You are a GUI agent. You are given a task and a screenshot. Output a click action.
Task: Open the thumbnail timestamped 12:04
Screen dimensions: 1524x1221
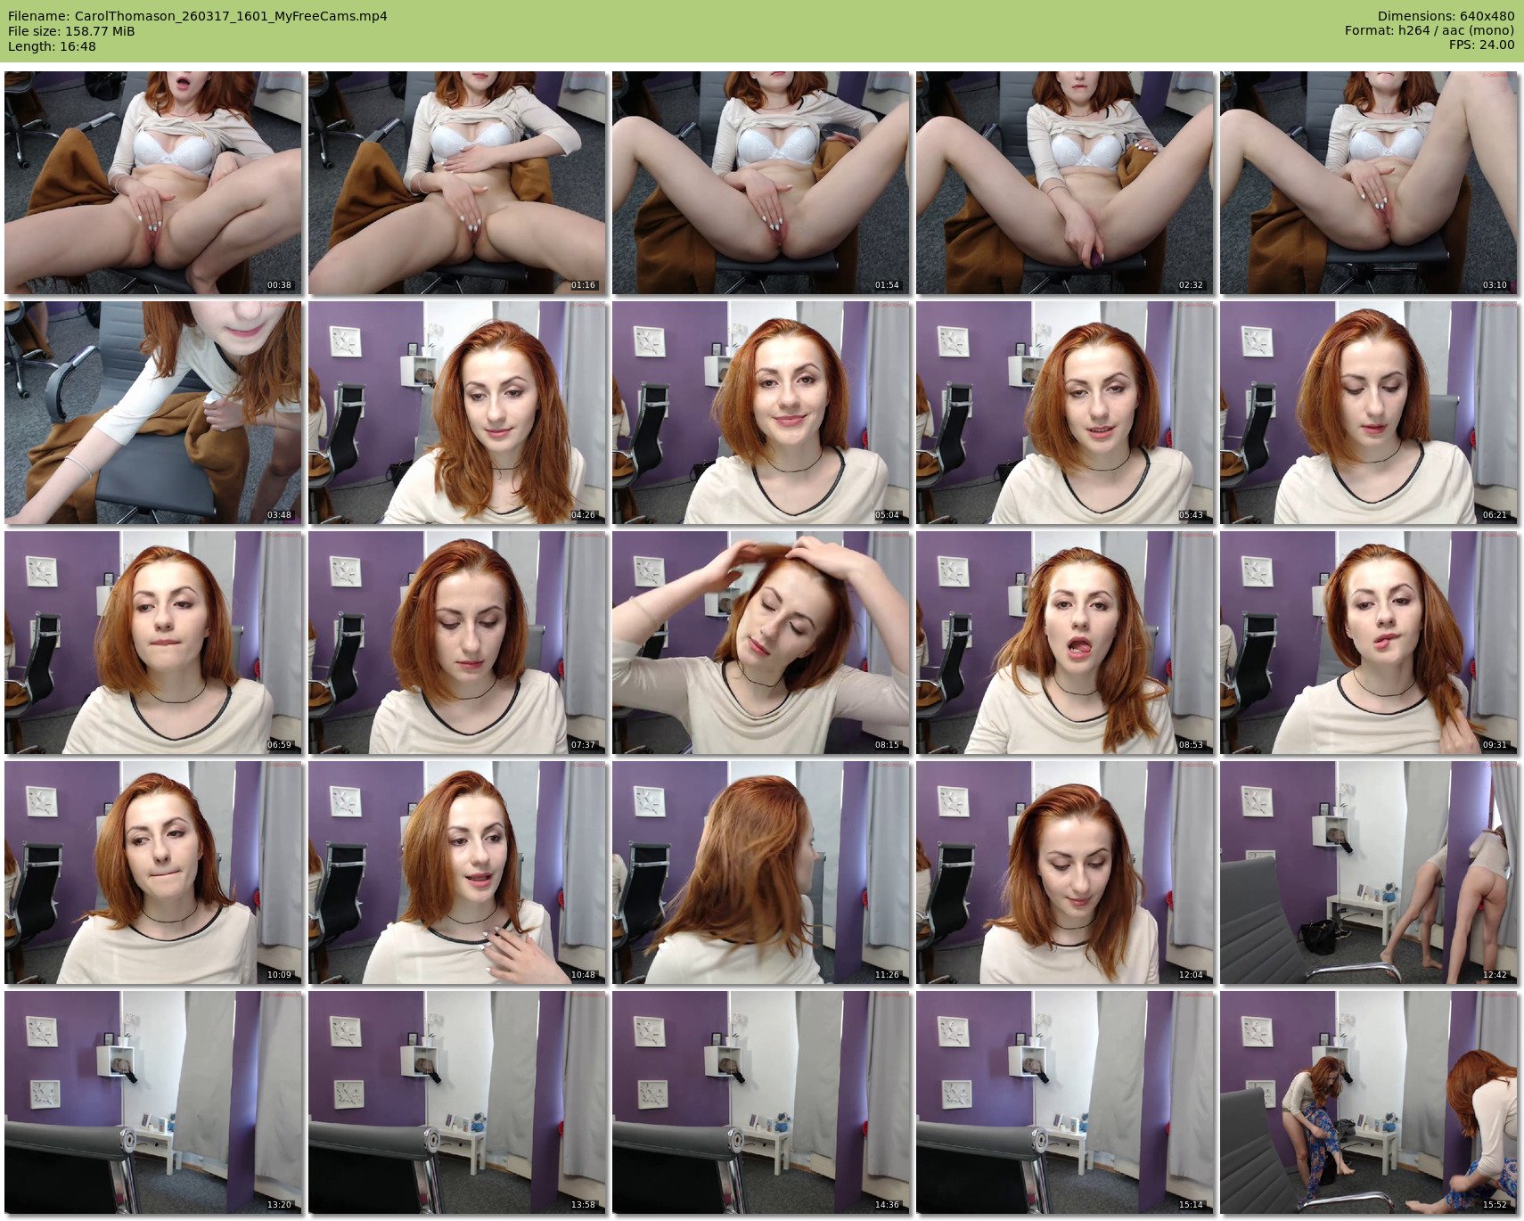pyautogui.click(x=1065, y=873)
